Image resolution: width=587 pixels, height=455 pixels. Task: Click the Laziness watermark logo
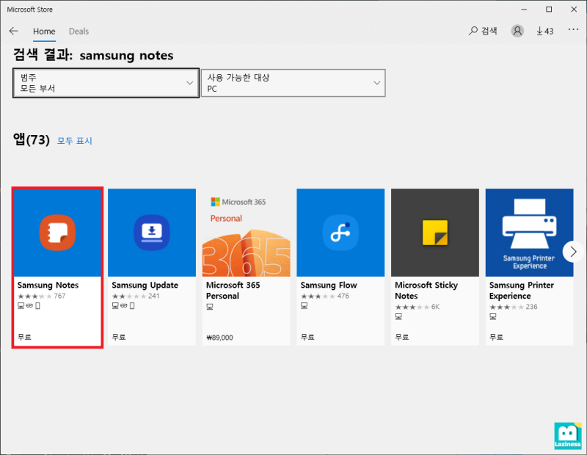567,435
